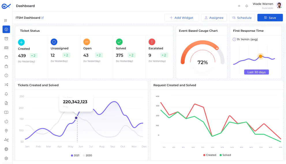Viewport: 286px width, 164px height.
Task: Click the 9 Escalated count
Action: [150, 55]
